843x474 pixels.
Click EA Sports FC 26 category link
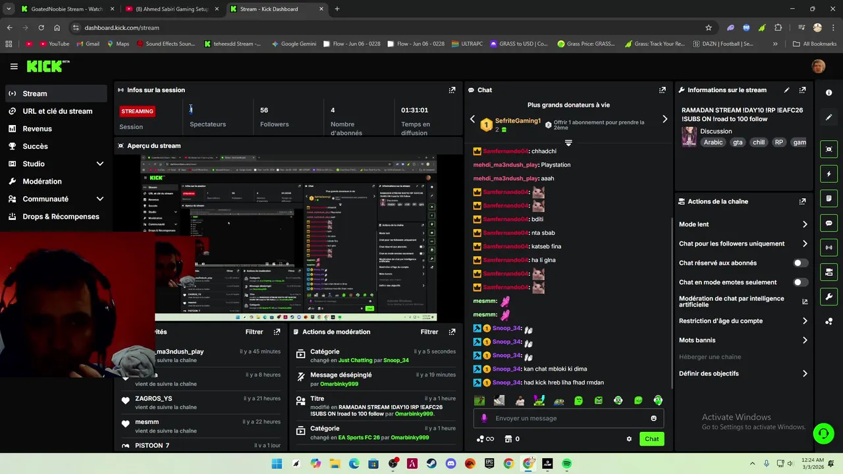(x=359, y=438)
